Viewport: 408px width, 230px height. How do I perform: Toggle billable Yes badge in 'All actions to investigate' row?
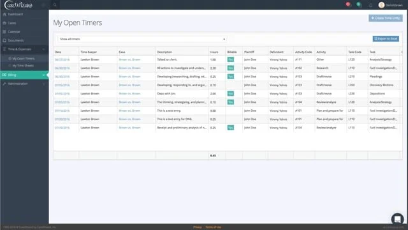(231, 68)
